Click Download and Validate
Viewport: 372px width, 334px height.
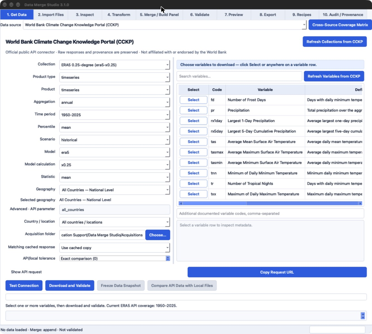point(70,285)
